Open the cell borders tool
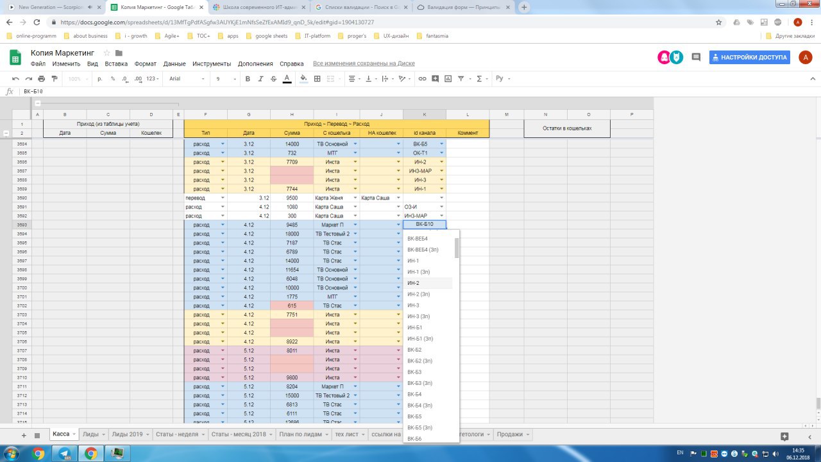 317,78
